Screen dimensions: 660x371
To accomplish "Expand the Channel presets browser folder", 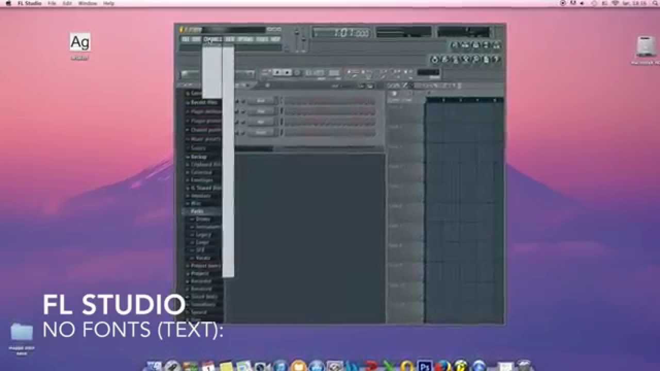I will (204, 130).
